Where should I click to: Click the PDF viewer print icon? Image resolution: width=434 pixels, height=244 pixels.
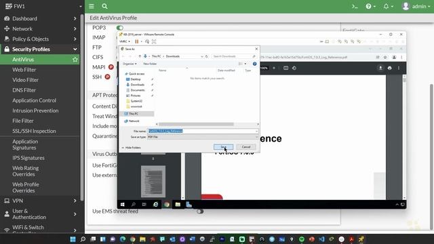389,68
